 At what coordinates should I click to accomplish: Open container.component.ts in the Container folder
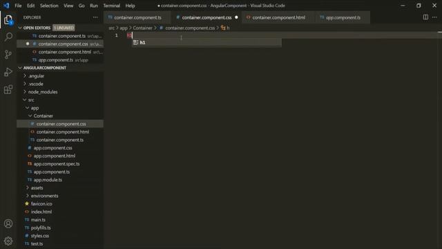60,140
